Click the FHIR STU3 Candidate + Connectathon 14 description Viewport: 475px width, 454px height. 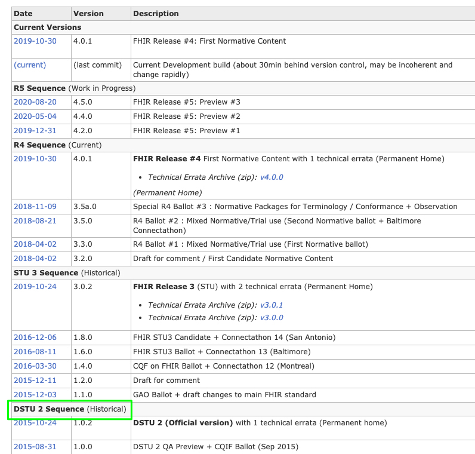click(234, 338)
